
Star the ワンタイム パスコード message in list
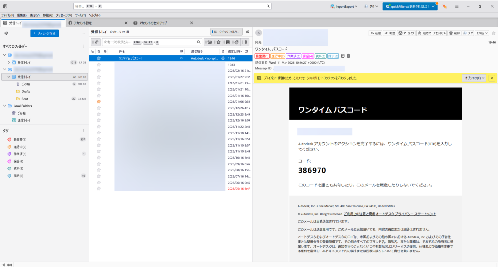click(x=99, y=58)
